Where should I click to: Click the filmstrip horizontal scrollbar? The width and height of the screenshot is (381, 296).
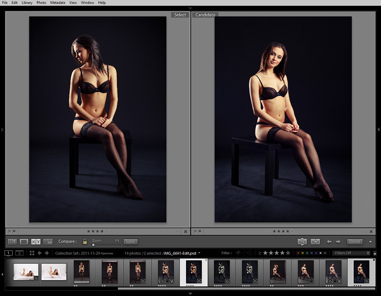tap(246, 289)
